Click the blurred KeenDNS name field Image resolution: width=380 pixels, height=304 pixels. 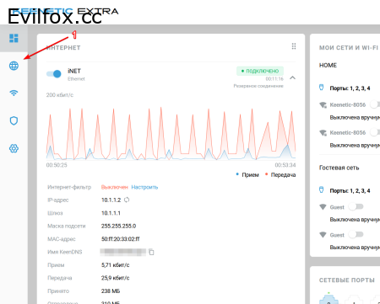coord(123,252)
